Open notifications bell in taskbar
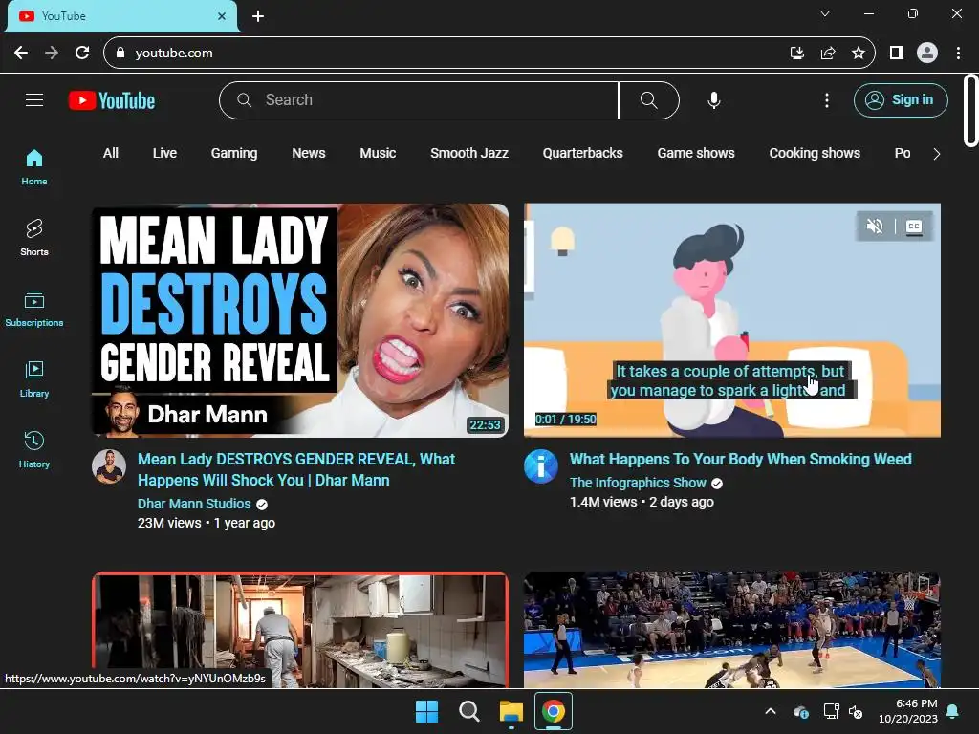979x734 pixels. click(953, 711)
